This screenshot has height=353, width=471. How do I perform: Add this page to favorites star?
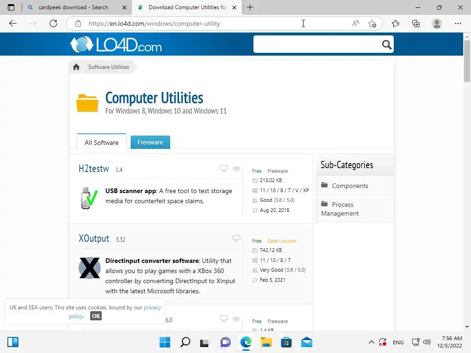click(x=372, y=23)
